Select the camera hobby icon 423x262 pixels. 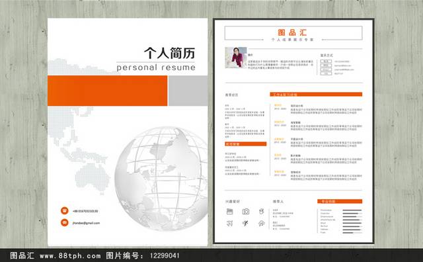click(x=245, y=212)
